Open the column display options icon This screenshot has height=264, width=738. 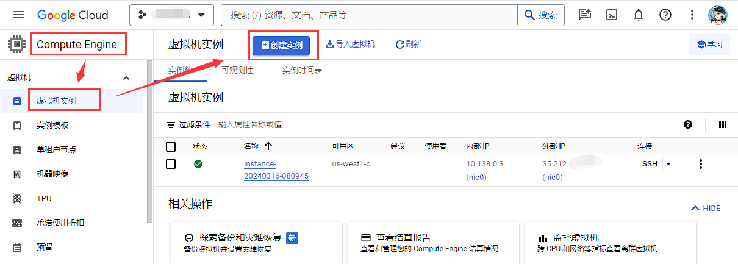click(723, 124)
